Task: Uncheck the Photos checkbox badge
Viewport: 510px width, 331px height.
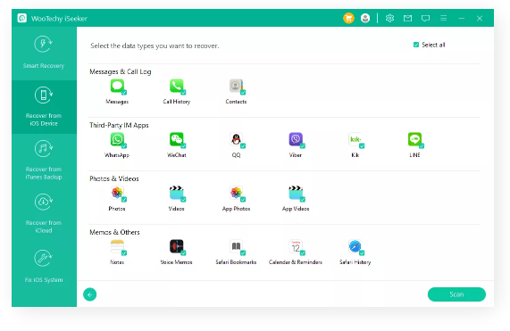Action: point(124,200)
